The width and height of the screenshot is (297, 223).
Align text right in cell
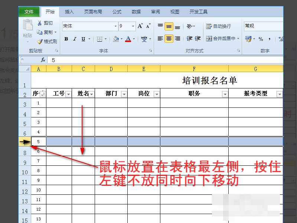[177, 39]
